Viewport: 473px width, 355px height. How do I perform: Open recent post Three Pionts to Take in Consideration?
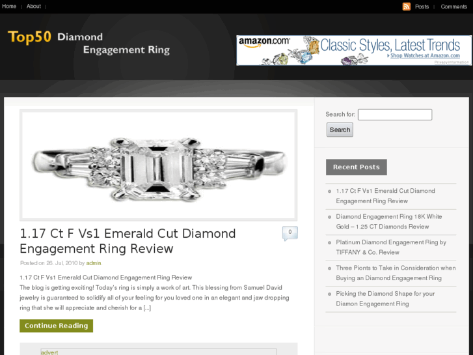pyautogui.click(x=396, y=273)
